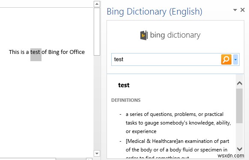Open the search options dropdown arrow
249x160 pixels.
pos(235,59)
